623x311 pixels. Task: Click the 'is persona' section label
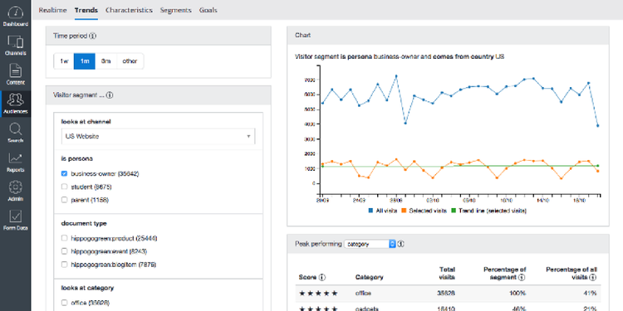click(x=77, y=158)
